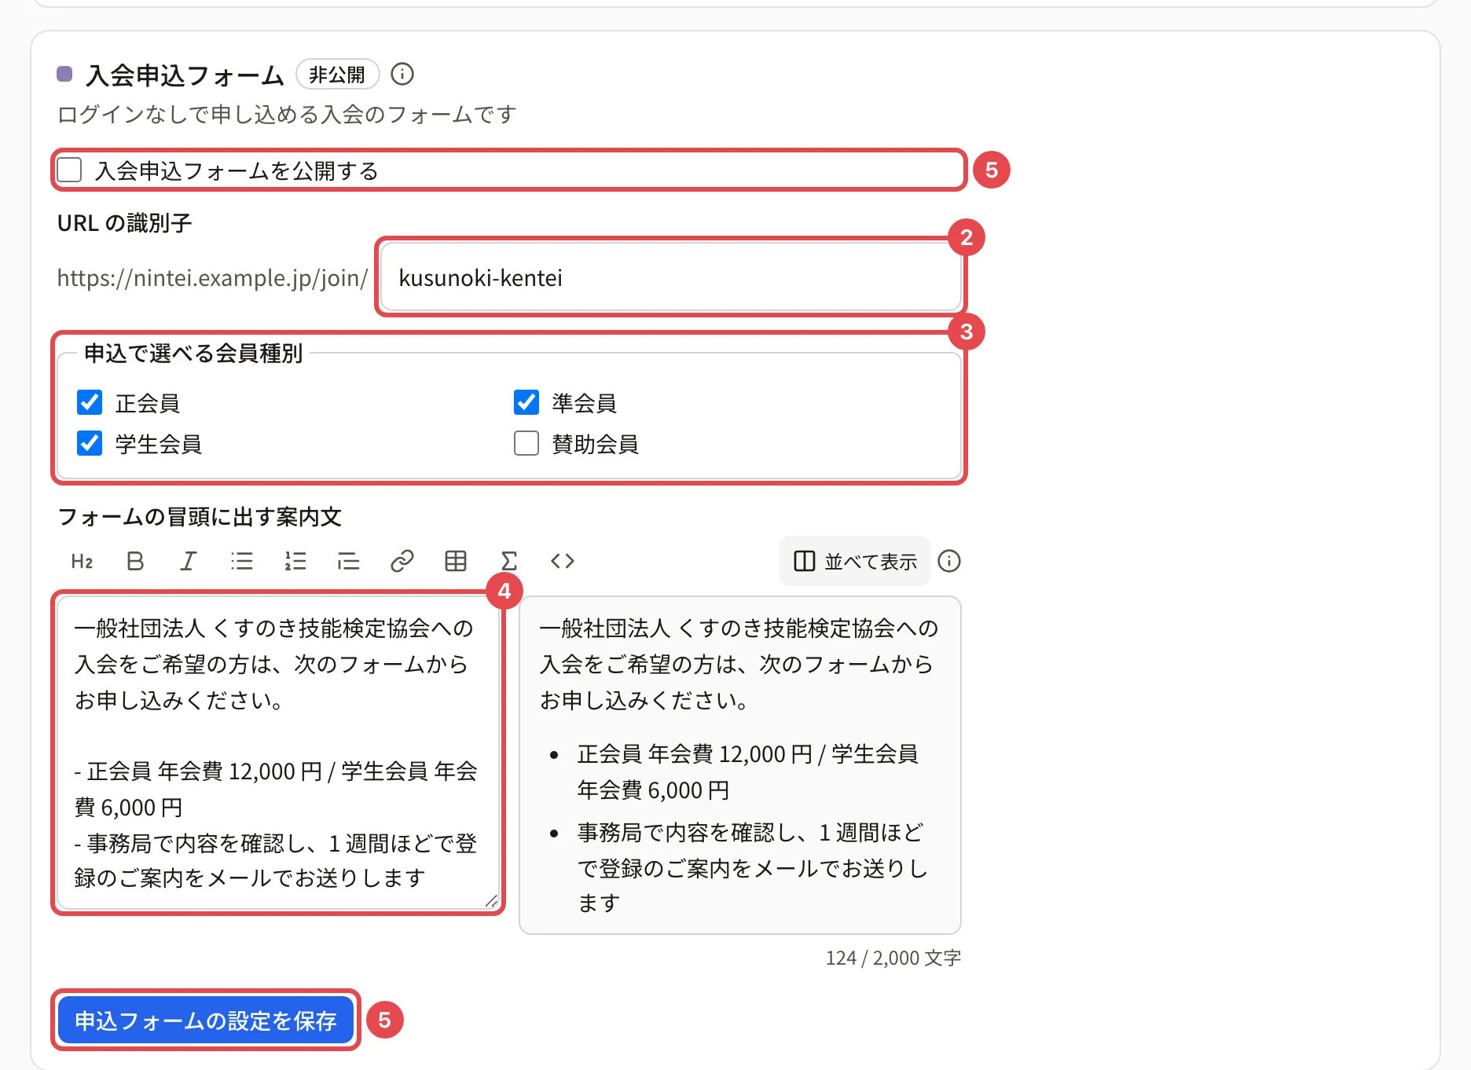Insert a hyperlink via link icon

402,561
